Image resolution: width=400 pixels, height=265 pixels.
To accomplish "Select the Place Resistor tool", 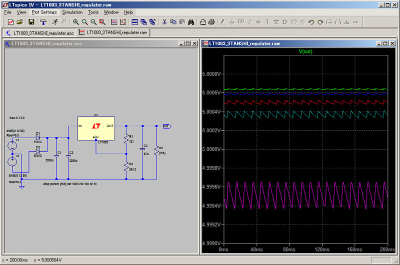I will 249,22.
